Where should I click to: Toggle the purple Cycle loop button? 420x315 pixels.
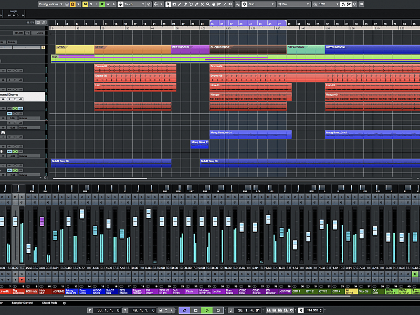tap(185, 310)
